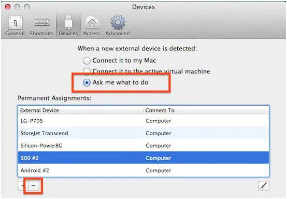Click Computer cell for Silicon-Power8G
This screenshot has height=199, width=287.
(x=159, y=146)
